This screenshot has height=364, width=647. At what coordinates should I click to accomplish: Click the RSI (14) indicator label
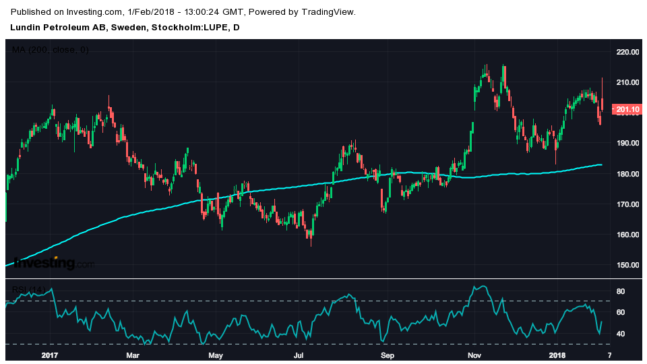click(x=28, y=290)
